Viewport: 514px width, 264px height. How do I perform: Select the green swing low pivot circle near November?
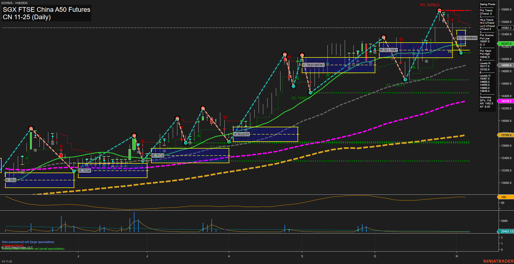(461, 53)
